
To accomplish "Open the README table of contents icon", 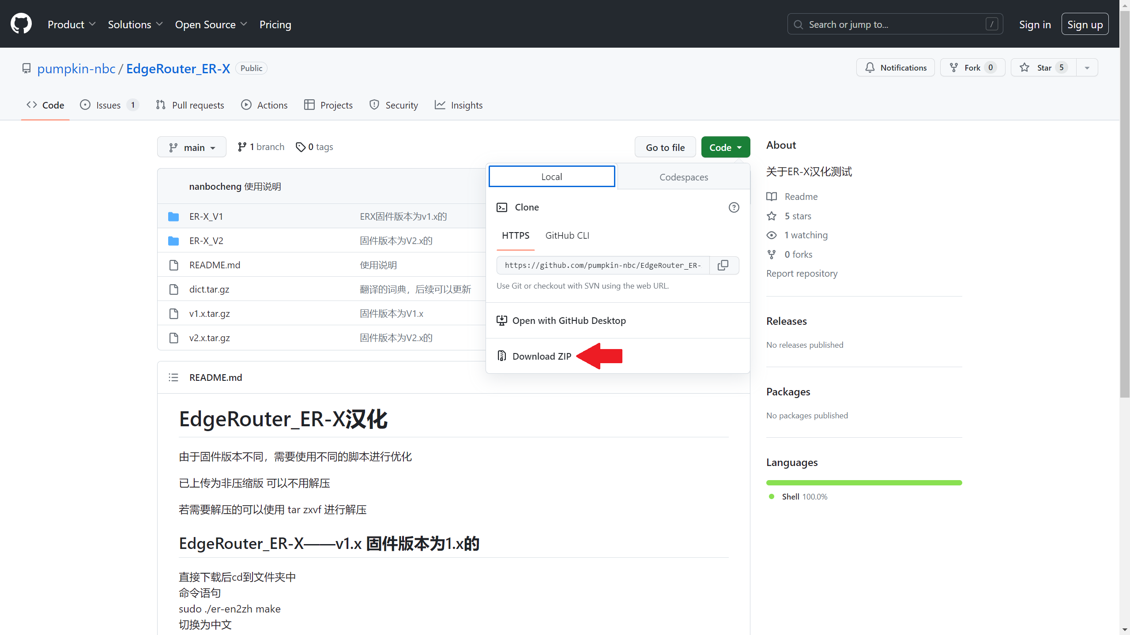I will [173, 377].
